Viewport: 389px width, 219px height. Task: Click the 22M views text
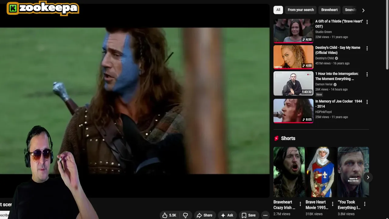point(322,37)
